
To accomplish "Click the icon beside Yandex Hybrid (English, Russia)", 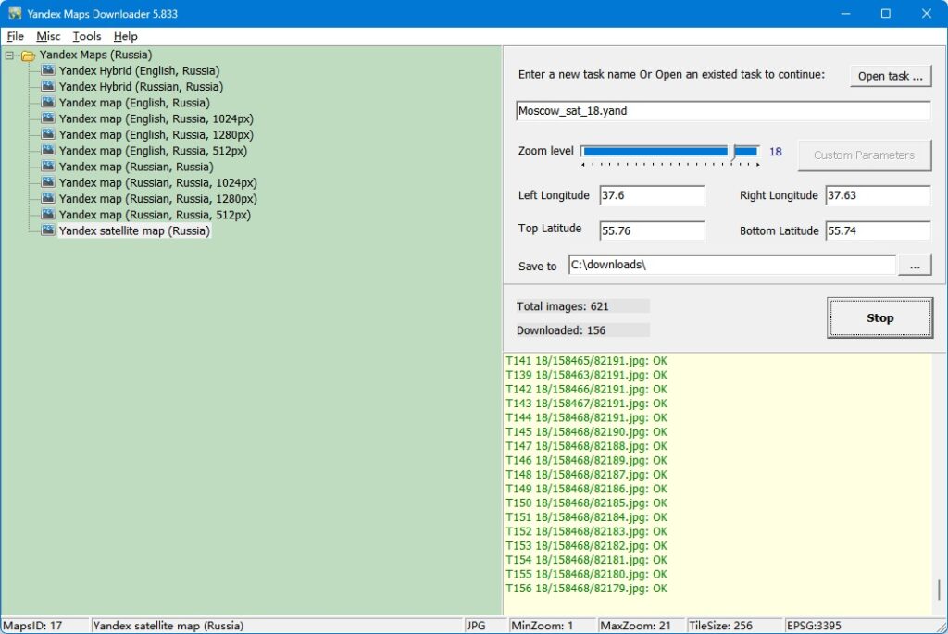I will click(48, 70).
